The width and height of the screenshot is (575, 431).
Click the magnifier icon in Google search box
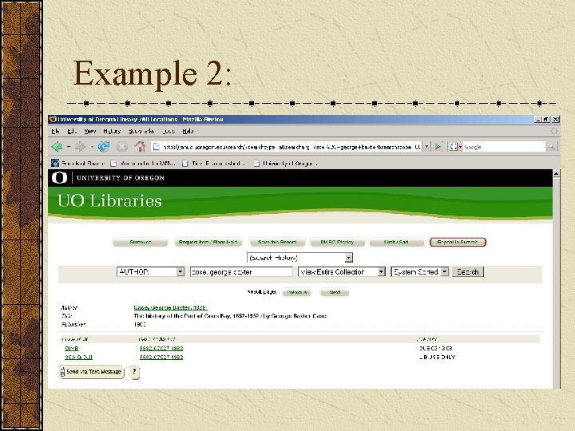pyautogui.click(x=551, y=147)
